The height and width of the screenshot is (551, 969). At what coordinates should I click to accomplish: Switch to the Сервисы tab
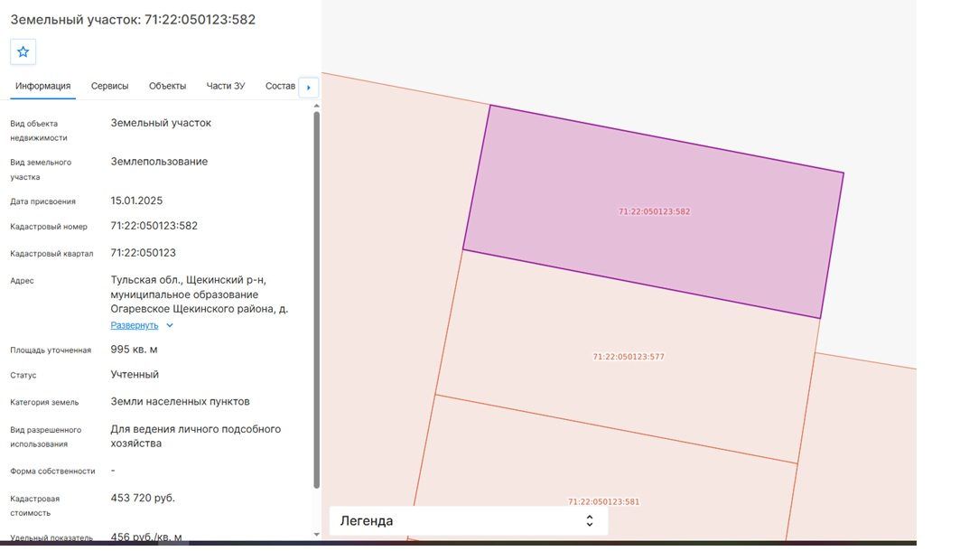(x=110, y=86)
